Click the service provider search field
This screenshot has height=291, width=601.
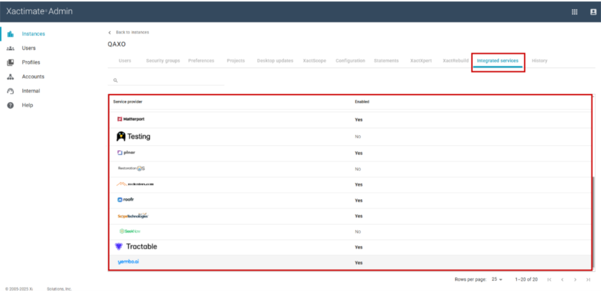(x=166, y=80)
